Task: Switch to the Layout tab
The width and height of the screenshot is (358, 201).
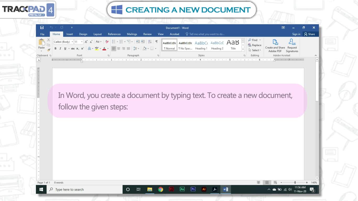Action: point(97,34)
